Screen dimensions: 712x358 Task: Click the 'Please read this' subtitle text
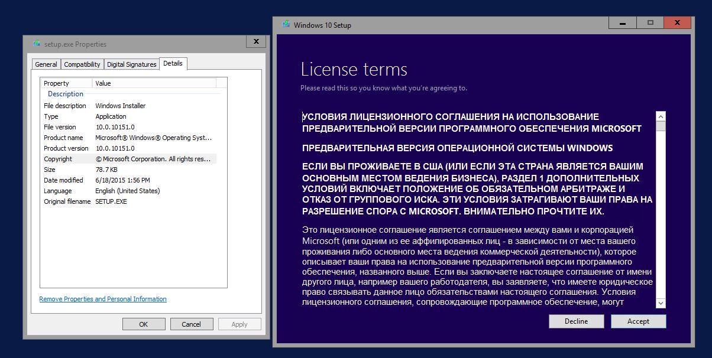click(x=384, y=88)
